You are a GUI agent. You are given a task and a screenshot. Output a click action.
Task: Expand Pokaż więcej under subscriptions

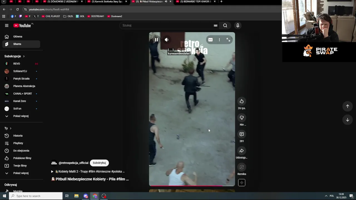[x=21, y=116]
